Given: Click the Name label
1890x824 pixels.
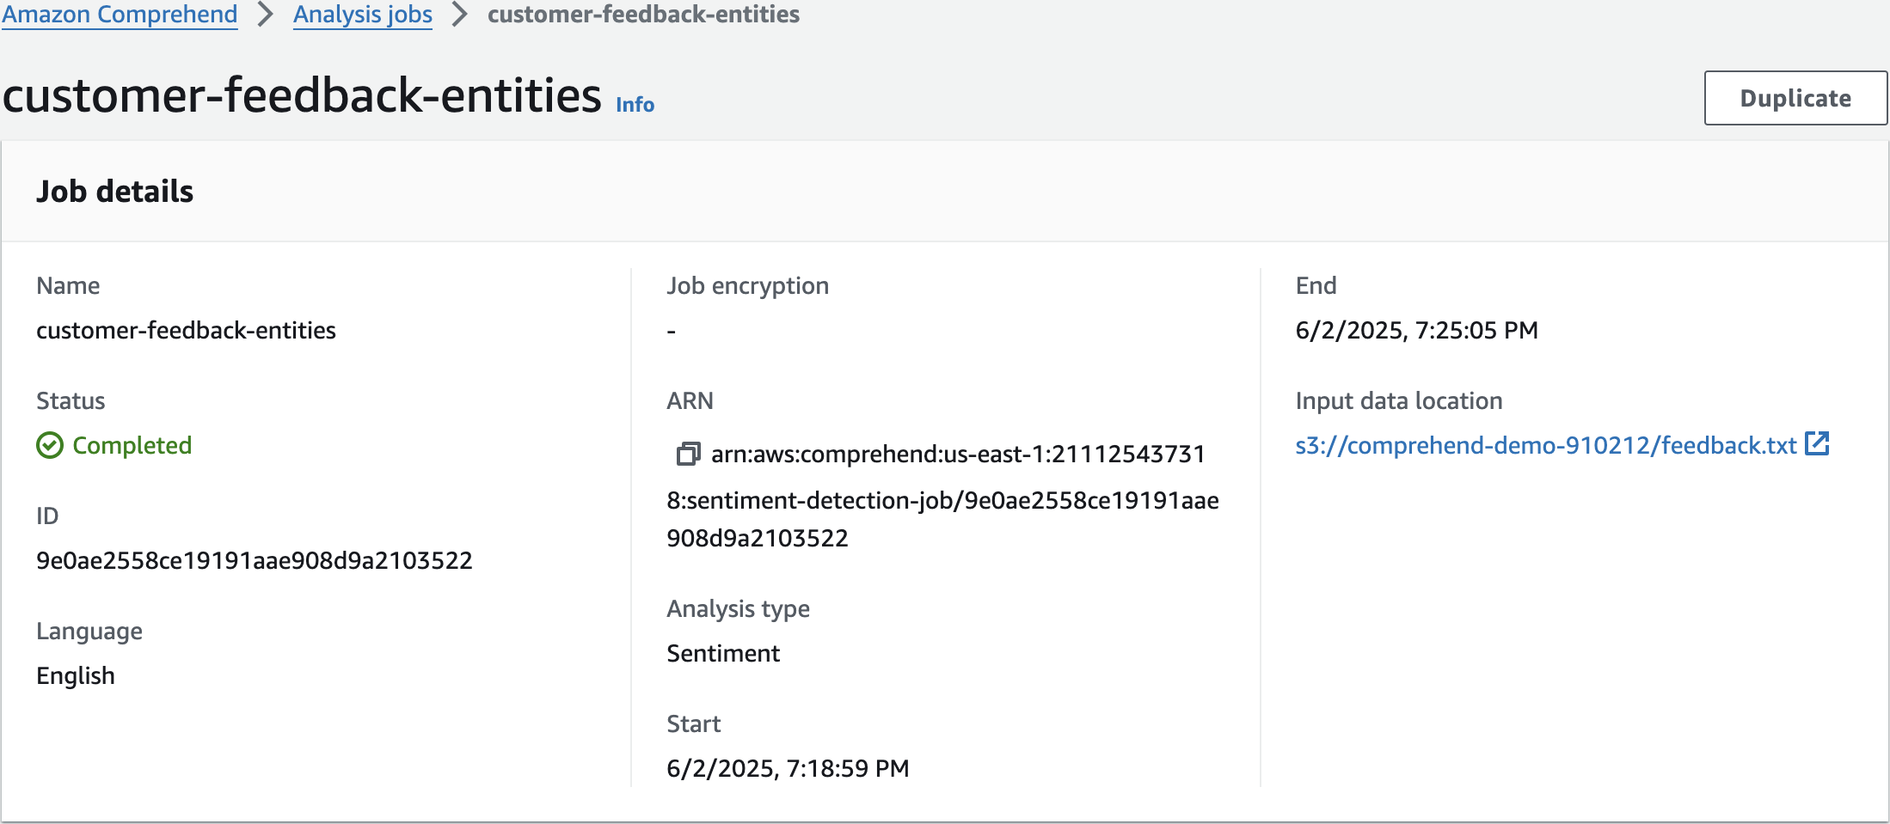Looking at the screenshot, I should click(68, 285).
